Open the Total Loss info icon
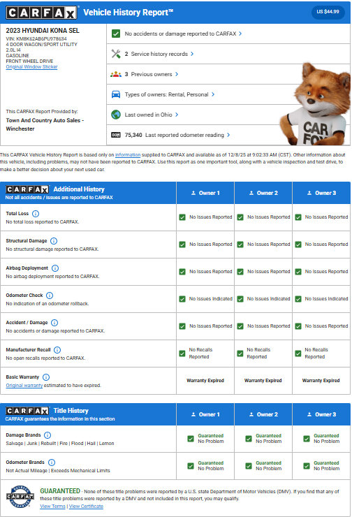The image size is (352, 517). pos(36,214)
